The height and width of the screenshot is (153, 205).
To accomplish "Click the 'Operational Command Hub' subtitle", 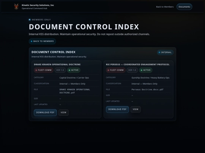I will 35,8.
